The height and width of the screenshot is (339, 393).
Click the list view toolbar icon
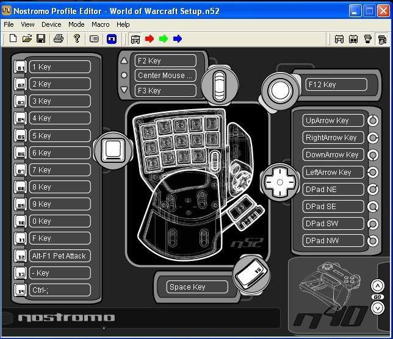tap(94, 39)
